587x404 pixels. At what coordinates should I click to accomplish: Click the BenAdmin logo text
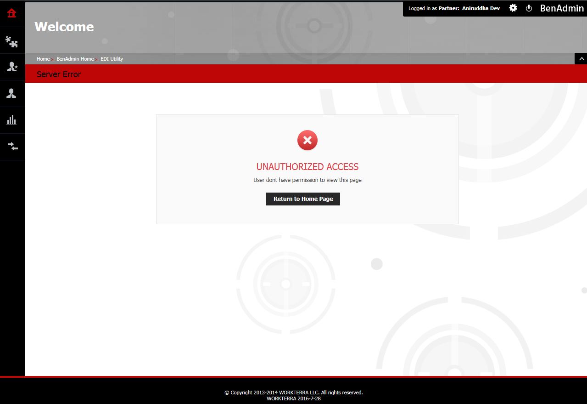point(562,8)
